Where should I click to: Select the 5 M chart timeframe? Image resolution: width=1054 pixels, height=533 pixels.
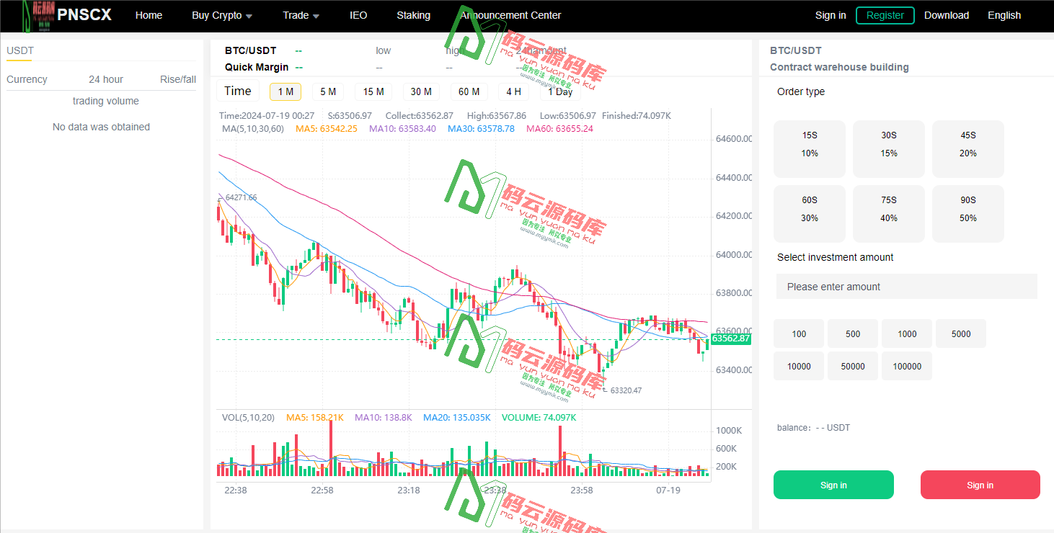point(327,91)
